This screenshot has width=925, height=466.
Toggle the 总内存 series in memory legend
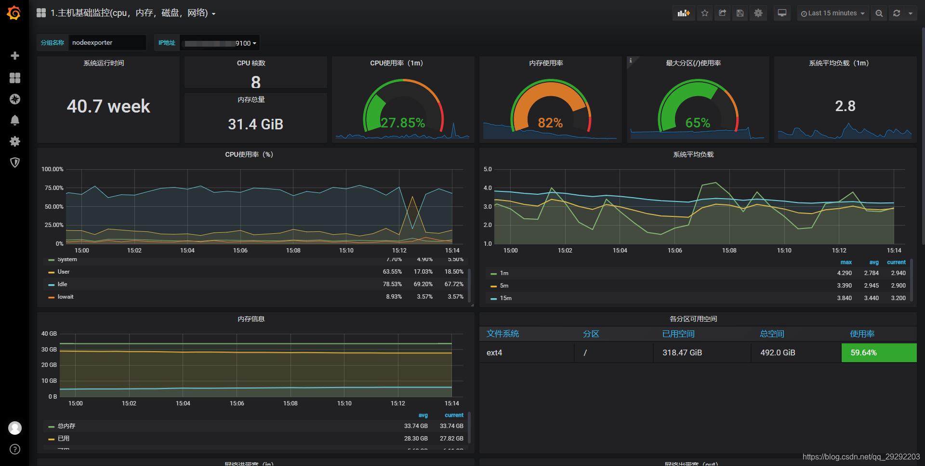click(66, 426)
